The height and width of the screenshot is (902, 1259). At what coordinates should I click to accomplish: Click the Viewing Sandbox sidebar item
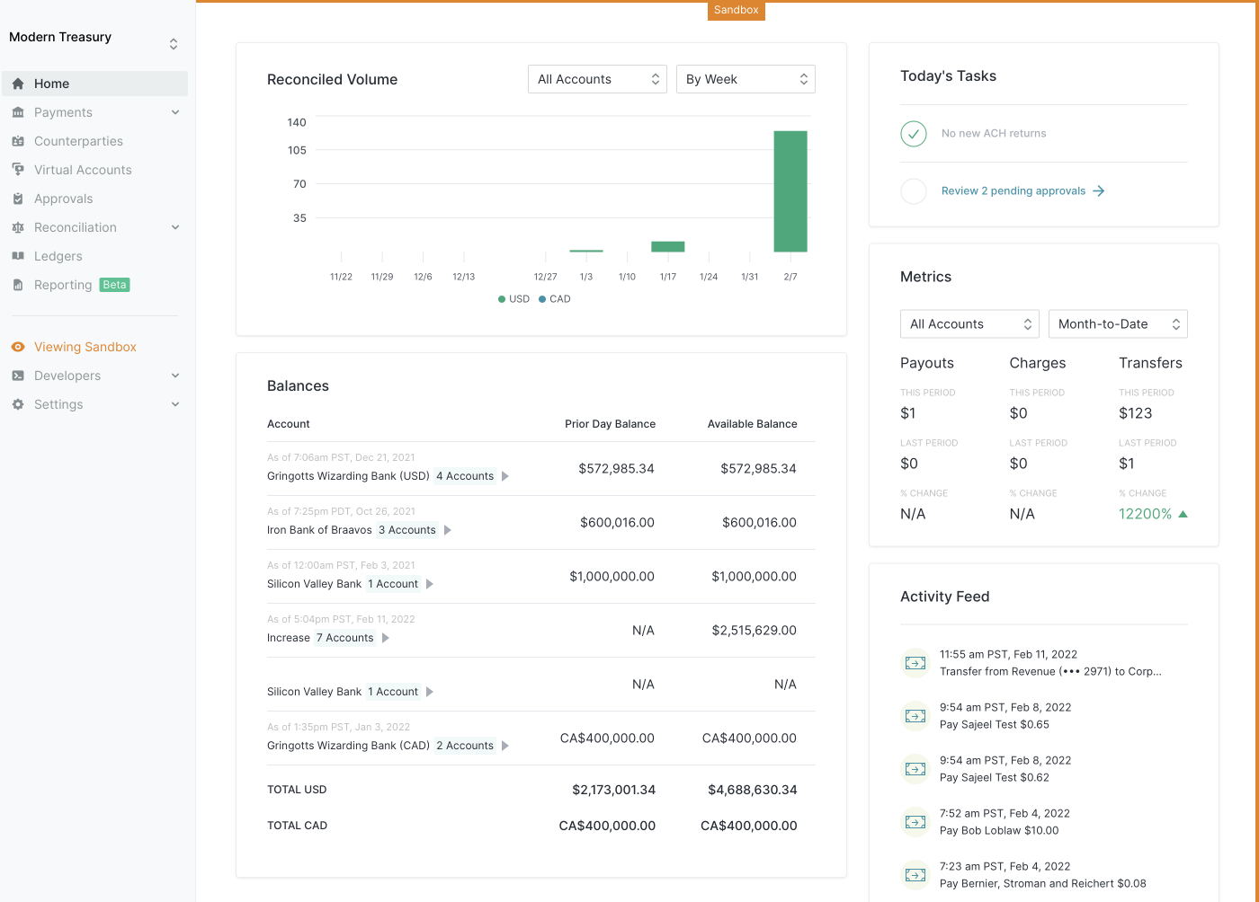(85, 346)
